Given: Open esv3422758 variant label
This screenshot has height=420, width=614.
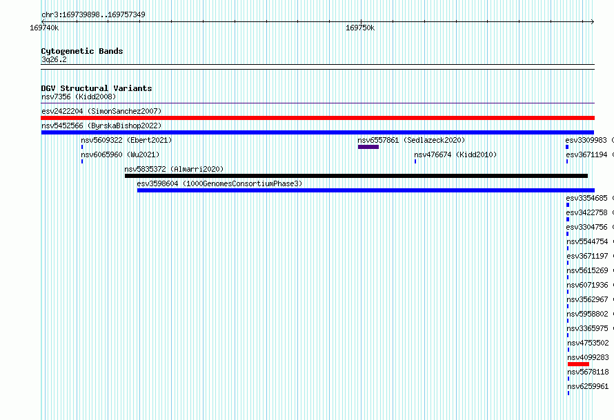Looking at the screenshot, I should point(586,212).
